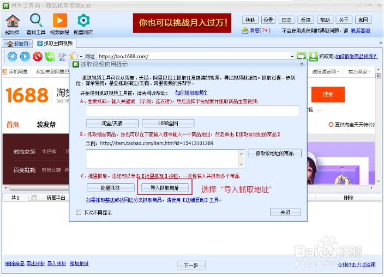Click the green go-to-address arrow icon
Image resolution: width=384 pixels, height=277 pixels.
302,56
